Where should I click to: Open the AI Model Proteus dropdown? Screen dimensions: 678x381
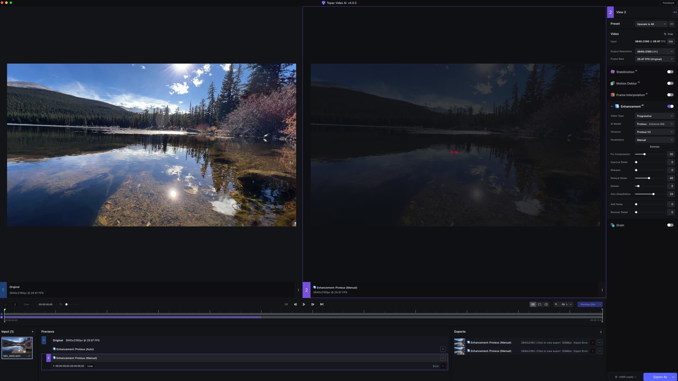point(655,124)
